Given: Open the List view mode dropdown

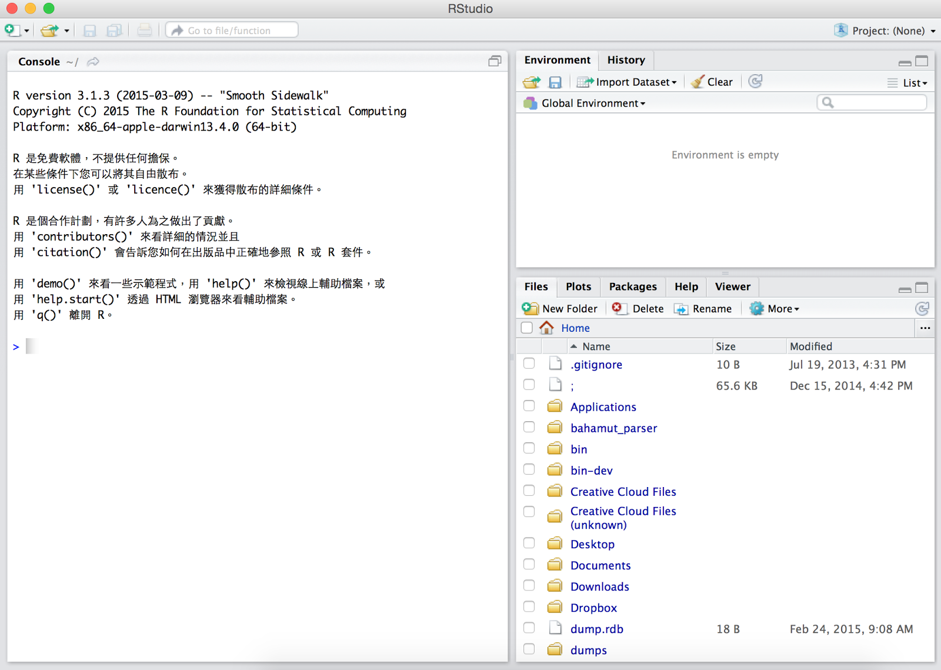Looking at the screenshot, I should coord(908,83).
